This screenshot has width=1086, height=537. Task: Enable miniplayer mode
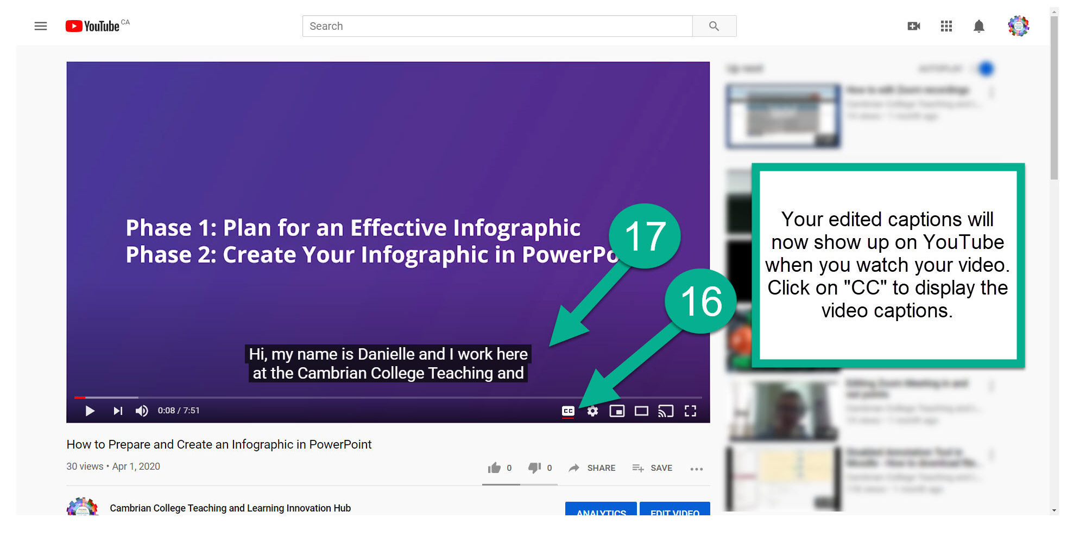[x=617, y=411]
